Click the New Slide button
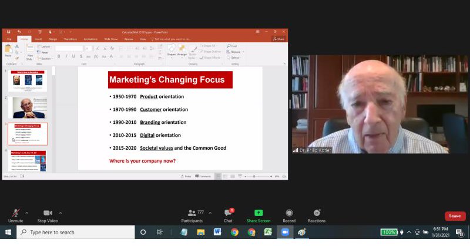Viewport: 470px width, 246px height. click(30, 52)
